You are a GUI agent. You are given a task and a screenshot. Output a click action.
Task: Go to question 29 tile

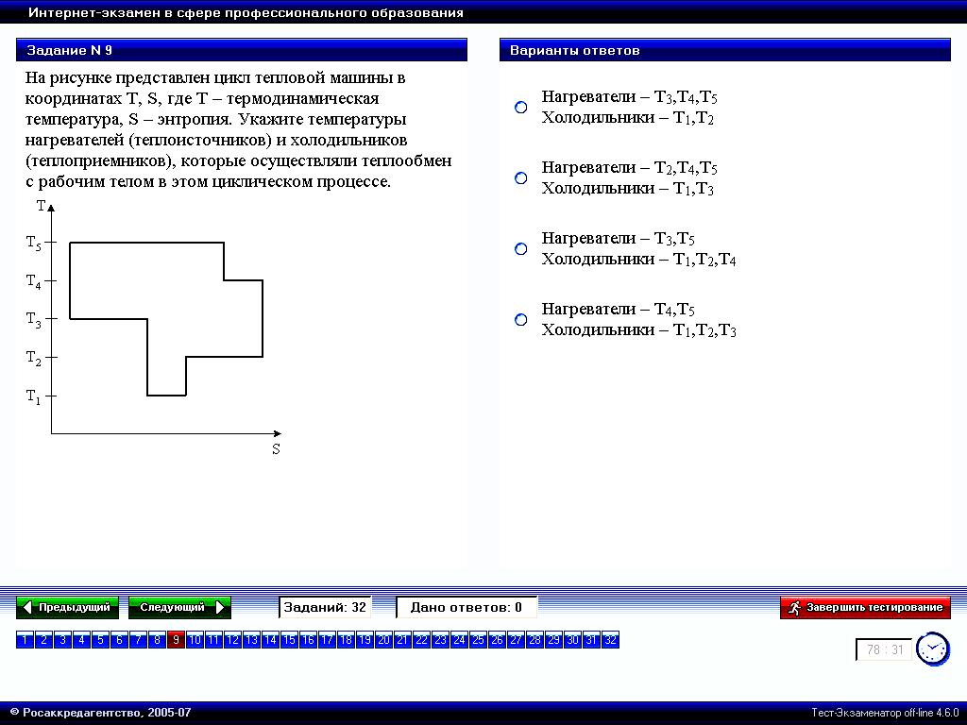click(x=553, y=640)
